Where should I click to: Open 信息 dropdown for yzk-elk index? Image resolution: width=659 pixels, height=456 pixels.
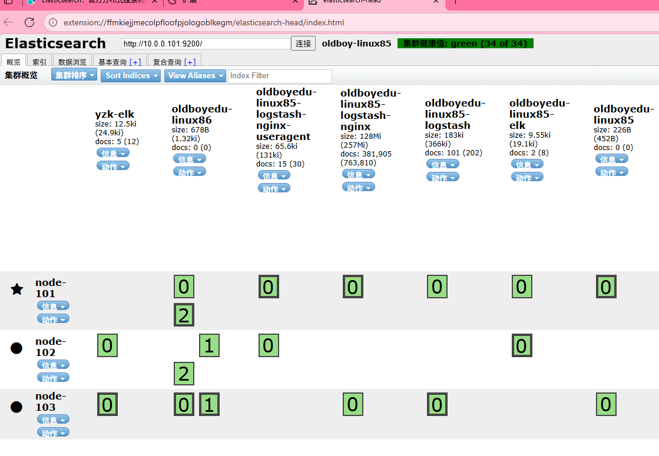pos(113,153)
